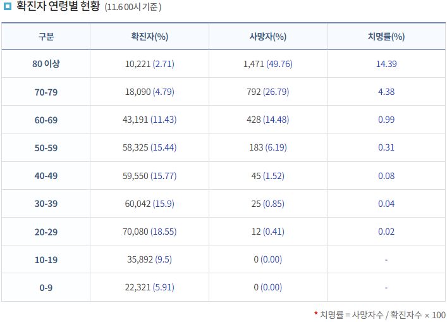Image resolution: width=447 pixels, height=322 pixels.
Task: Click the cell 70,080 (18.55)
Action: pos(149,232)
